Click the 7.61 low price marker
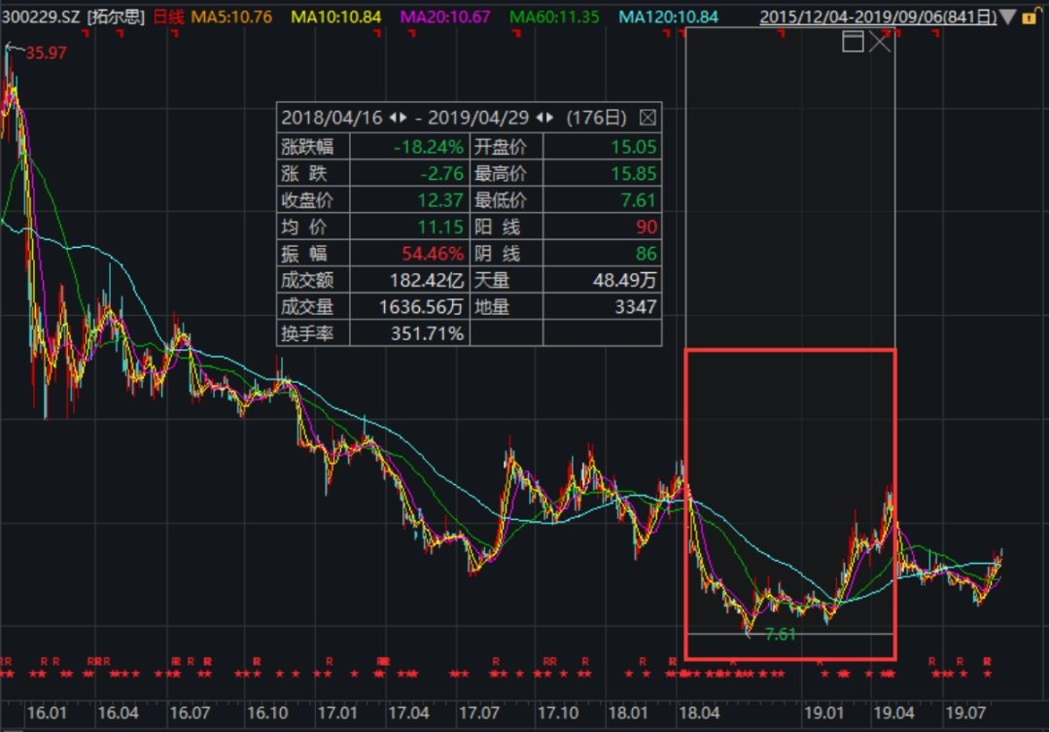This screenshot has height=732, width=1050. pyautogui.click(x=781, y=634)
